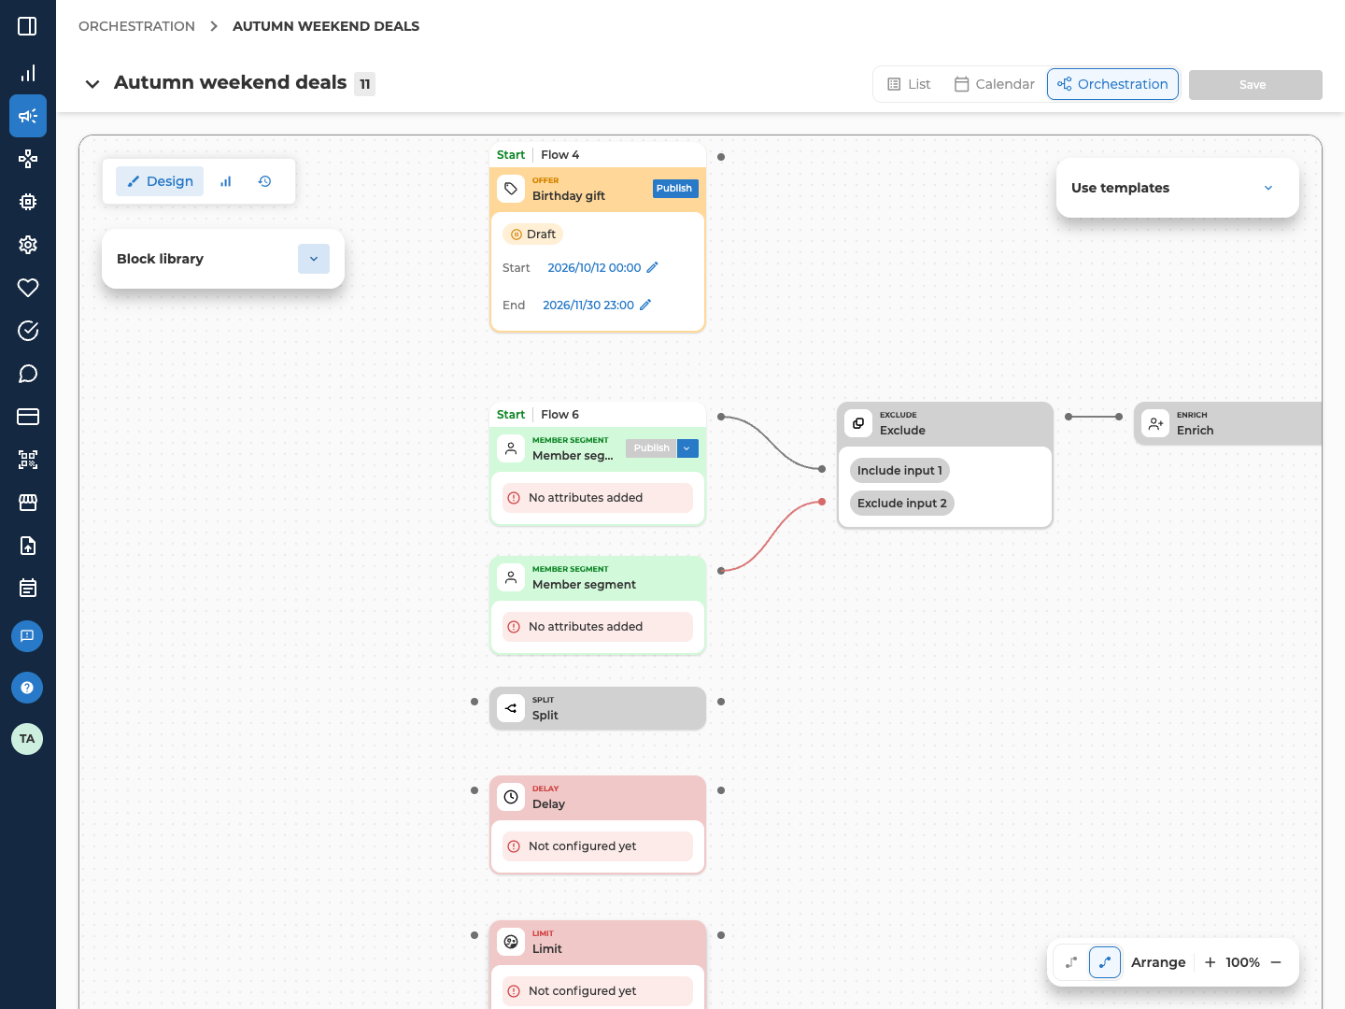Click the 100% zoom level value
The height and width of the screenshot is (1009, 1345).
pos(1242,962)
